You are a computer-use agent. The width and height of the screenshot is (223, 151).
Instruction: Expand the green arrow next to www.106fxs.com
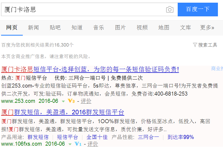[70, 144]
